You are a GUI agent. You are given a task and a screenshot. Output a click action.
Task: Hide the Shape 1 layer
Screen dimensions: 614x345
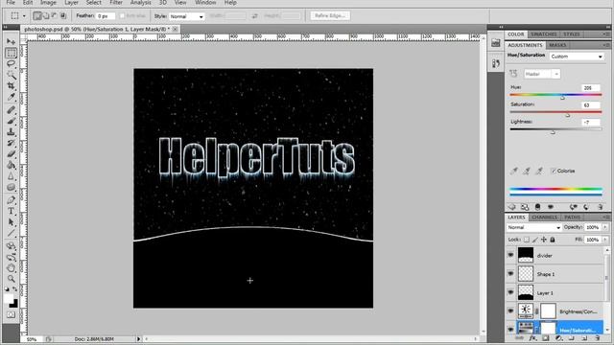pos(510,274)
